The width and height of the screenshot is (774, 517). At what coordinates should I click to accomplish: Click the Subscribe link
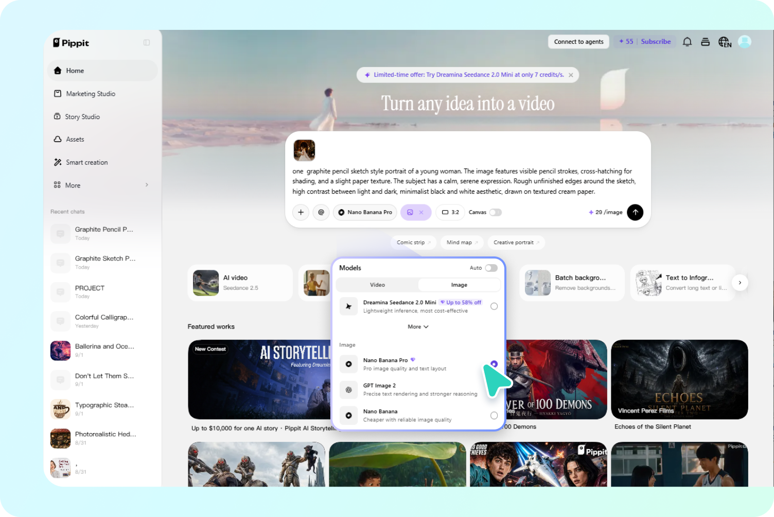tap(656, 42)
